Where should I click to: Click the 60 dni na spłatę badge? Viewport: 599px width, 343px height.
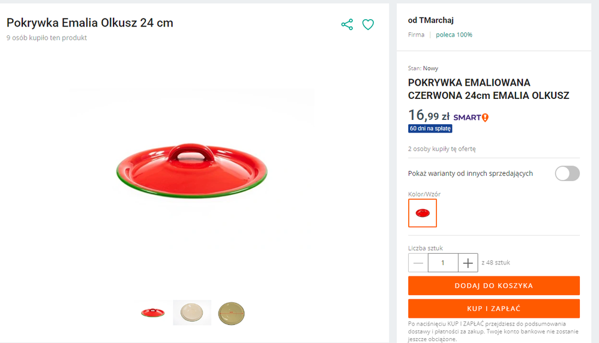[x=430, y=128]
